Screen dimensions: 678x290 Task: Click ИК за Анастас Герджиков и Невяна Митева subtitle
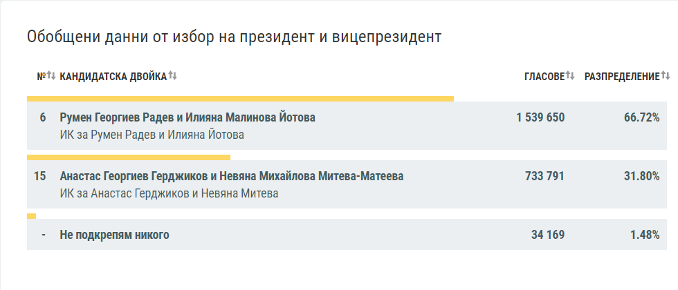tap(169, 193)
